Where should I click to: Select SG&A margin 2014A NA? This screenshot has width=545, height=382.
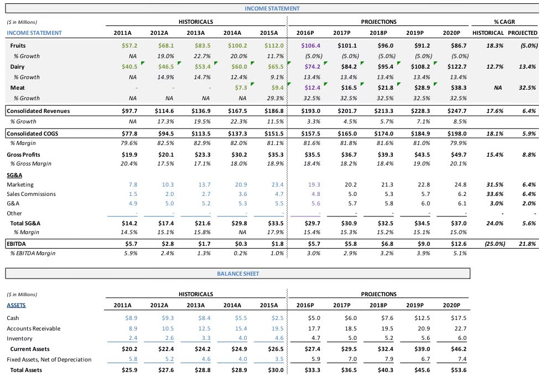tap(242, 232)
